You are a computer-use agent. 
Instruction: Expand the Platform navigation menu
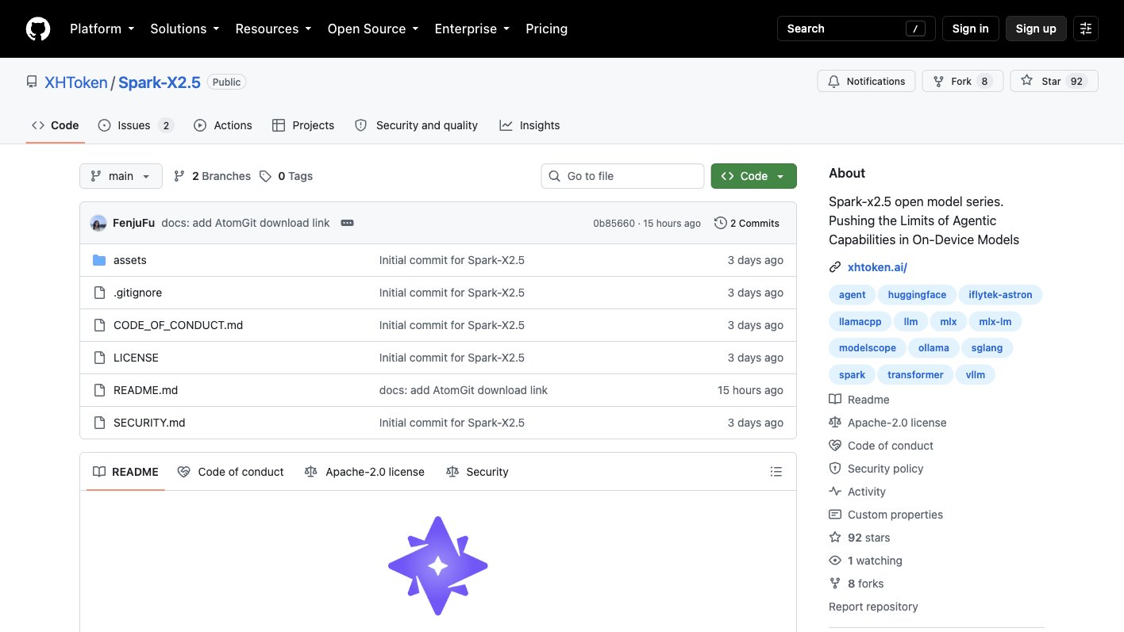tap(102, 29)
